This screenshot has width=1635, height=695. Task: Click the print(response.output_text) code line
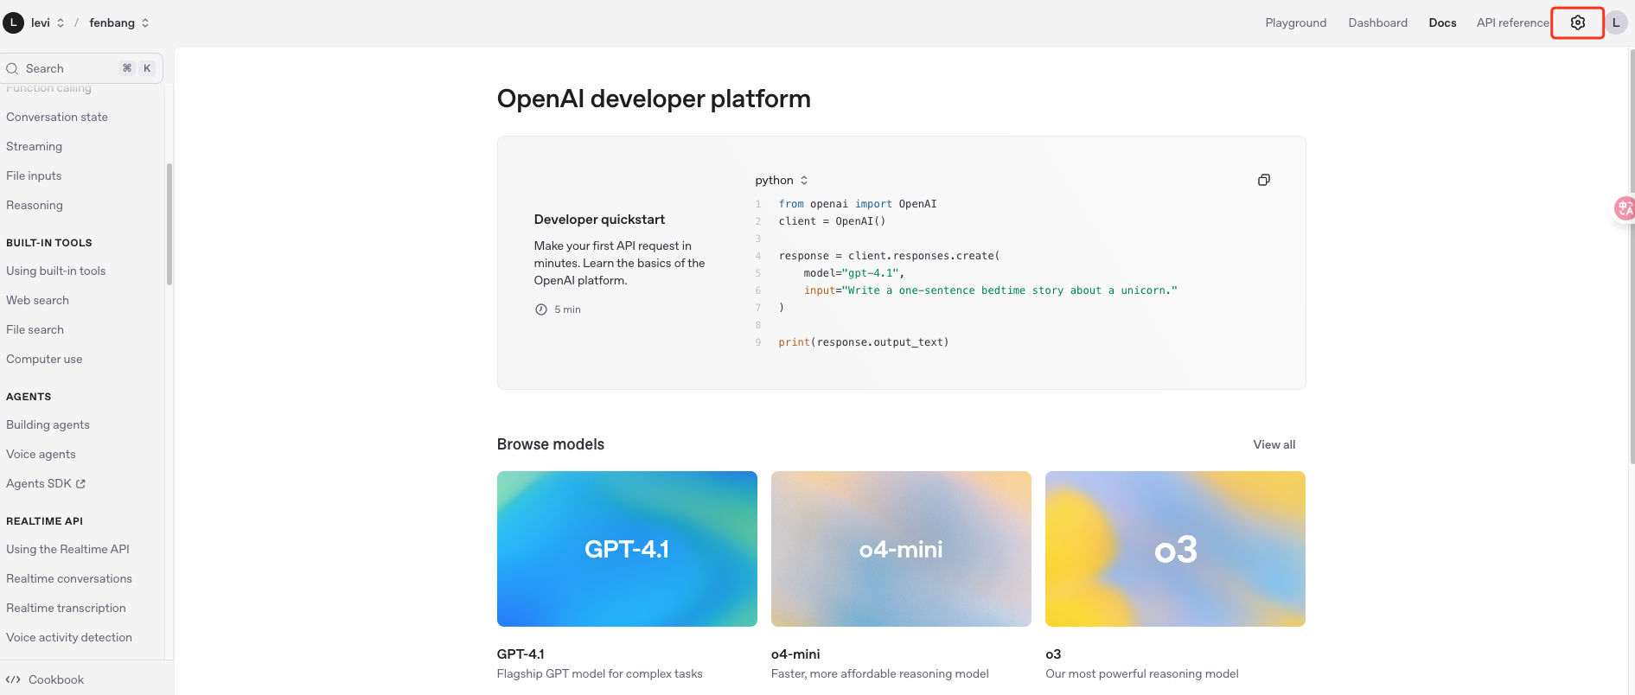tap(863, 342)
